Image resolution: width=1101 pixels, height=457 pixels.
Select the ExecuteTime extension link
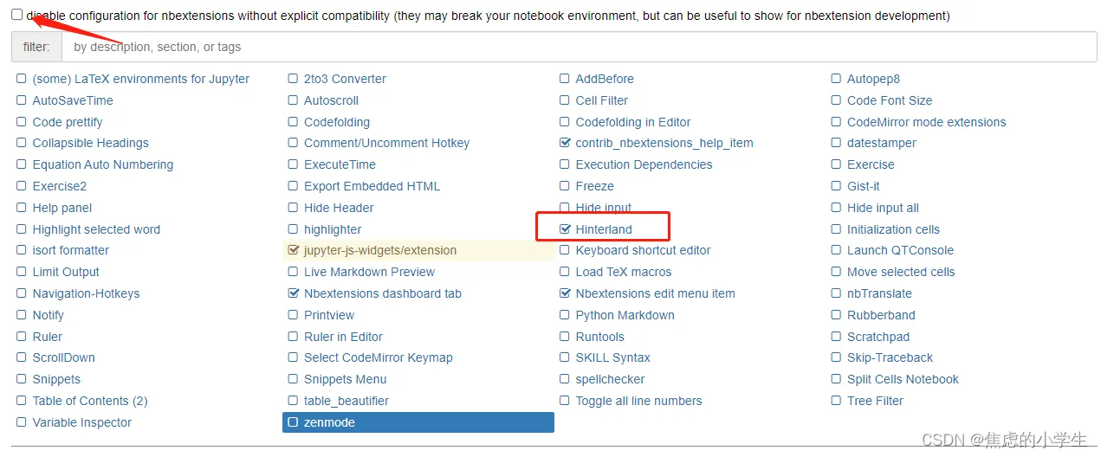[340, 164]
